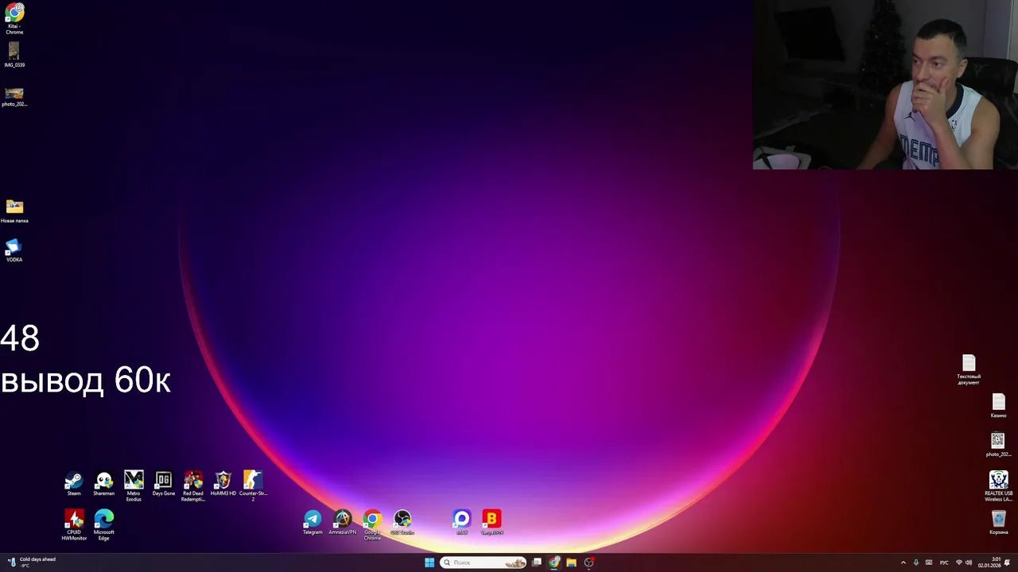This screenshot has height=572, width=1018.
Task: Open HoMM3 HD shortcut
Action: point(223,484)
